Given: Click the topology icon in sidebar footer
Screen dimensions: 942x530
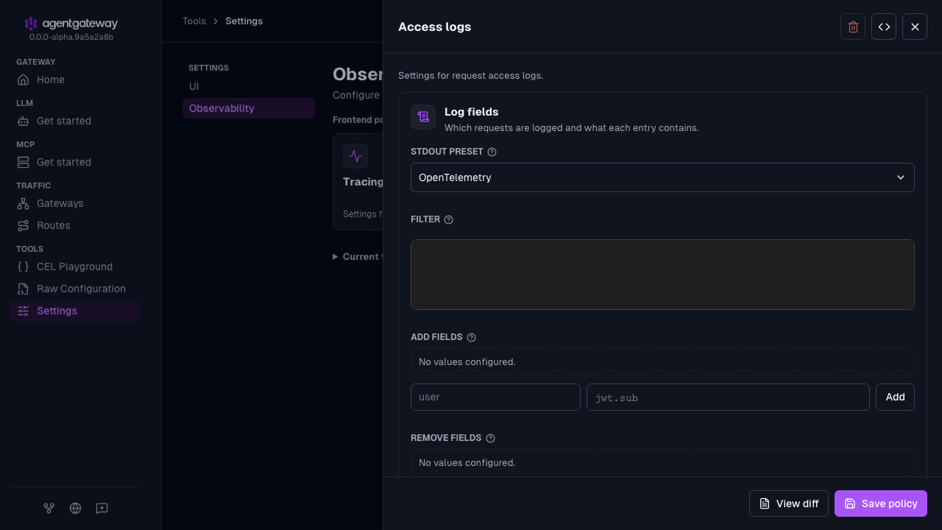Looking at the screenshot, I should [49, 508].
